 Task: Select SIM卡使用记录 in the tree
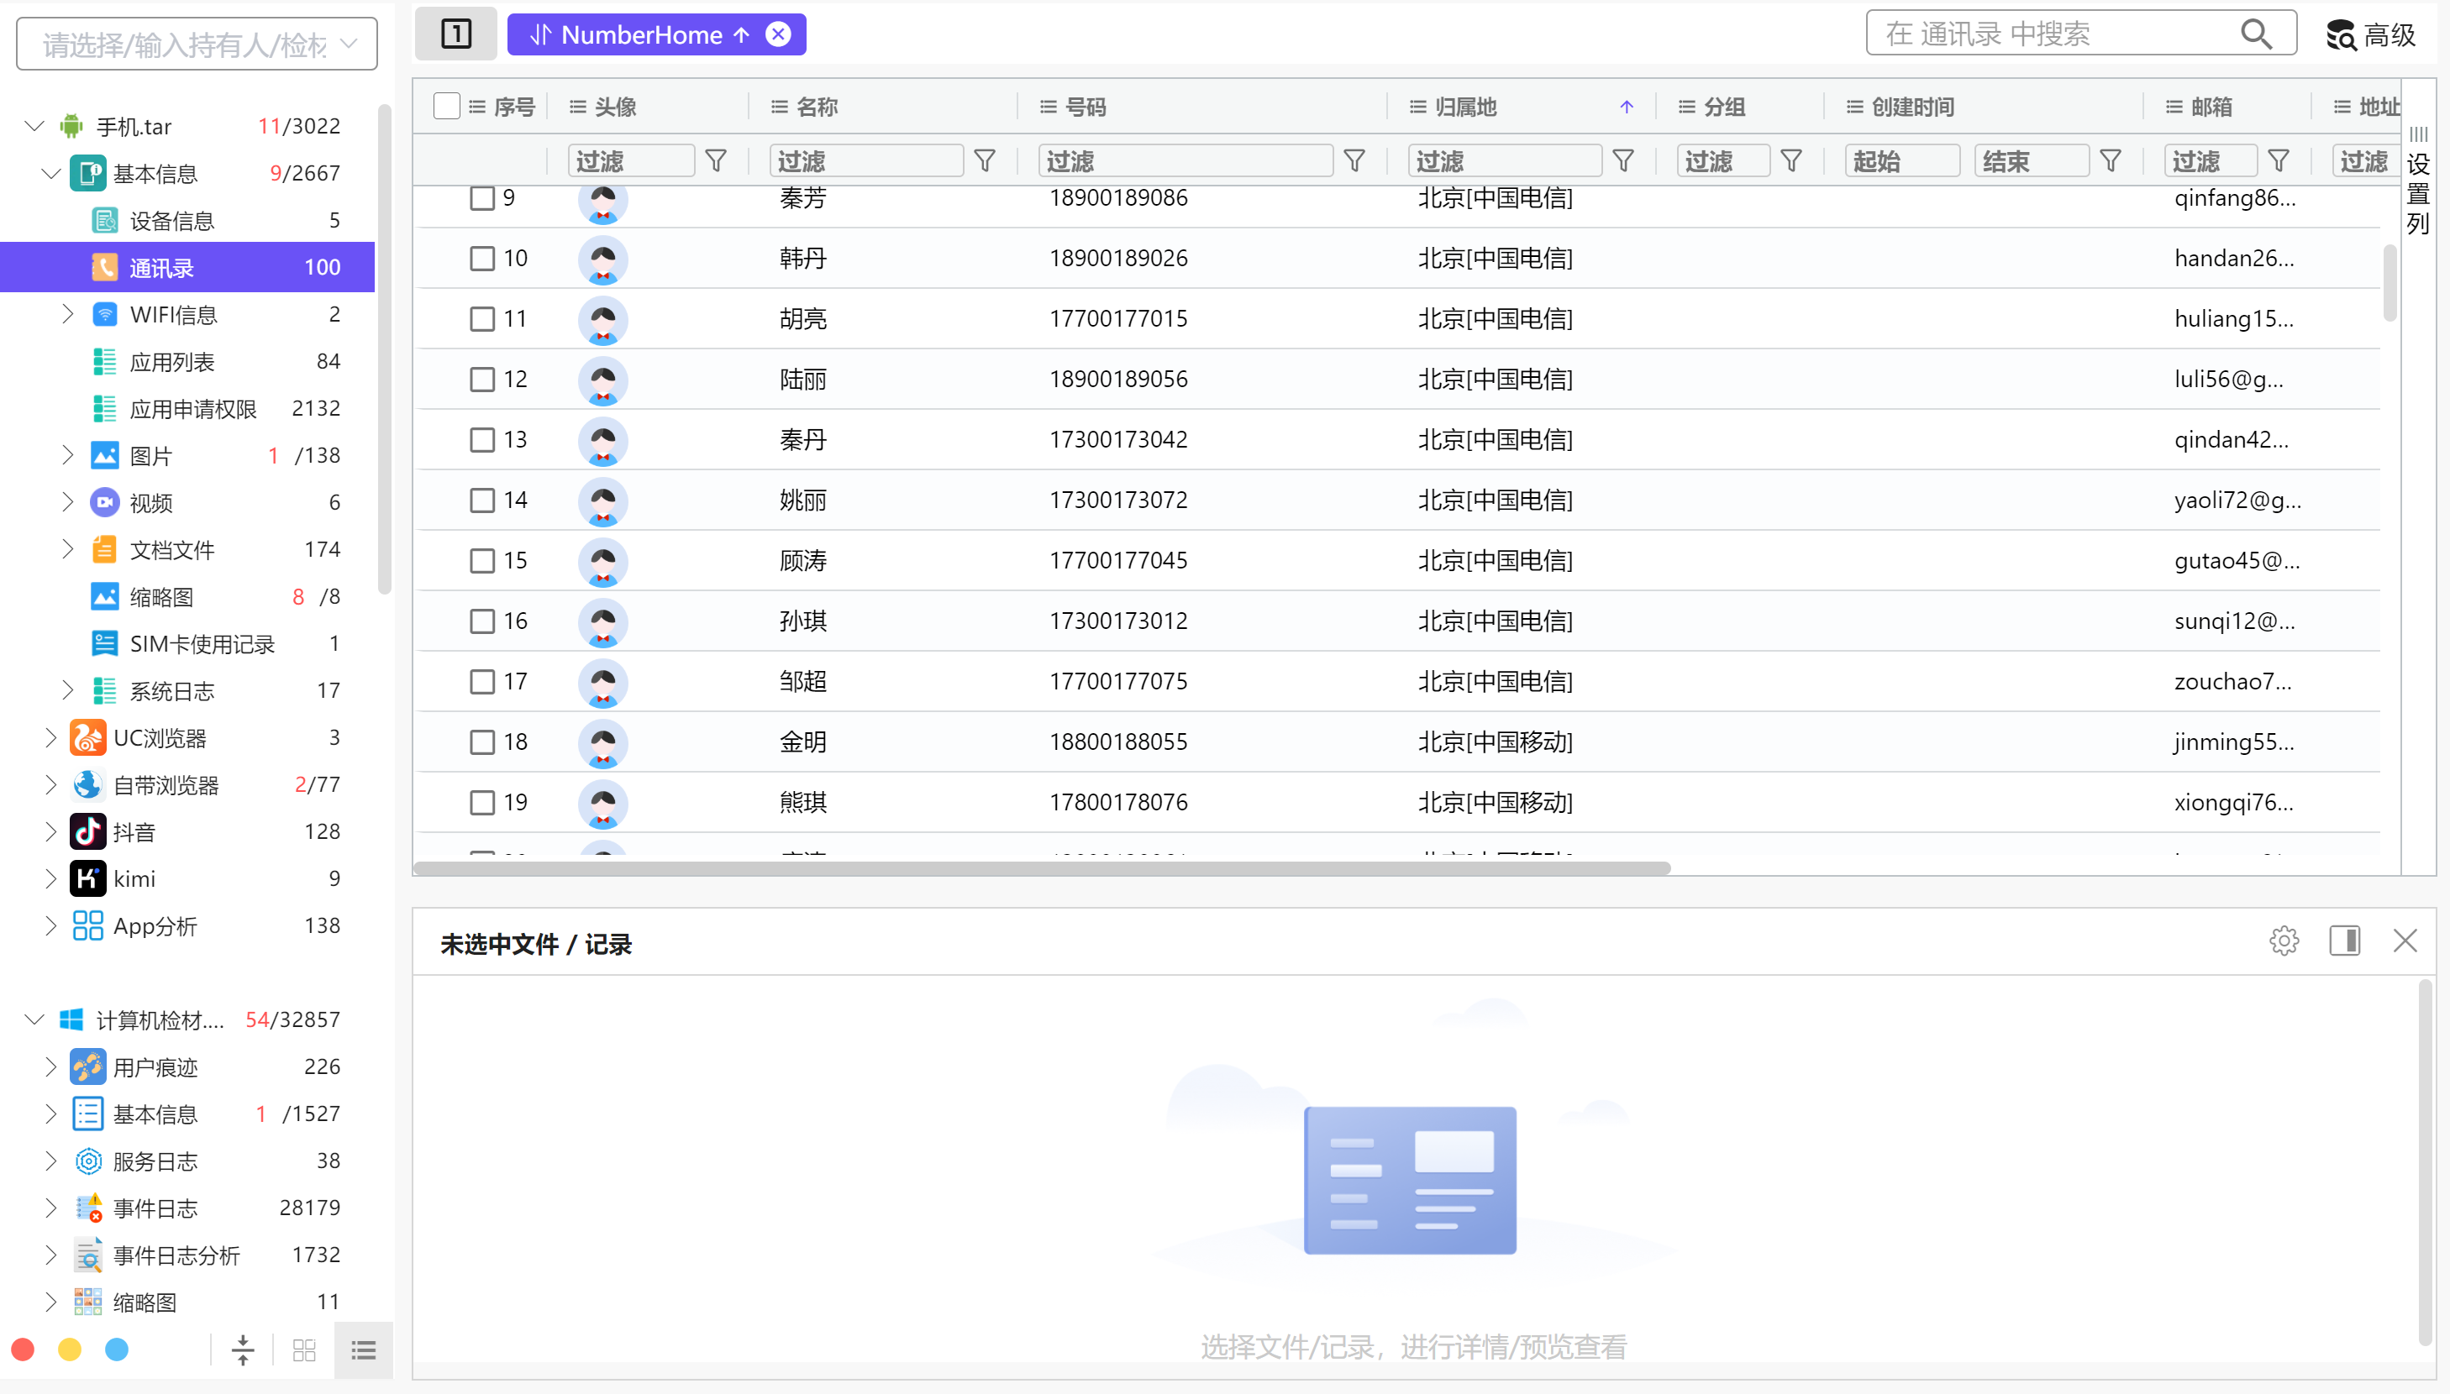coord(201,643)
